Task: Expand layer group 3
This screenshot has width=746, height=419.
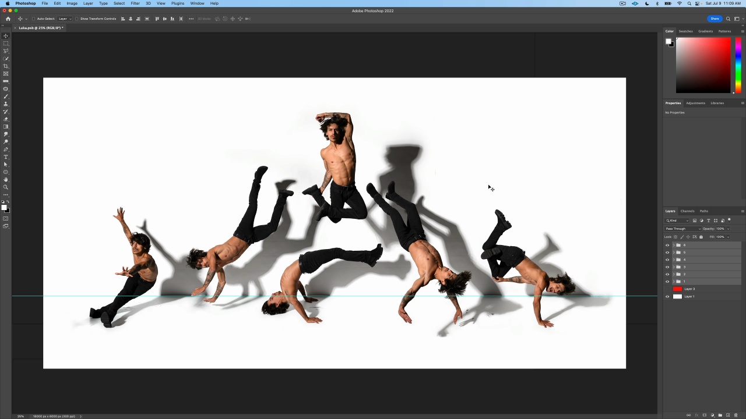Action: pos(674,267)
